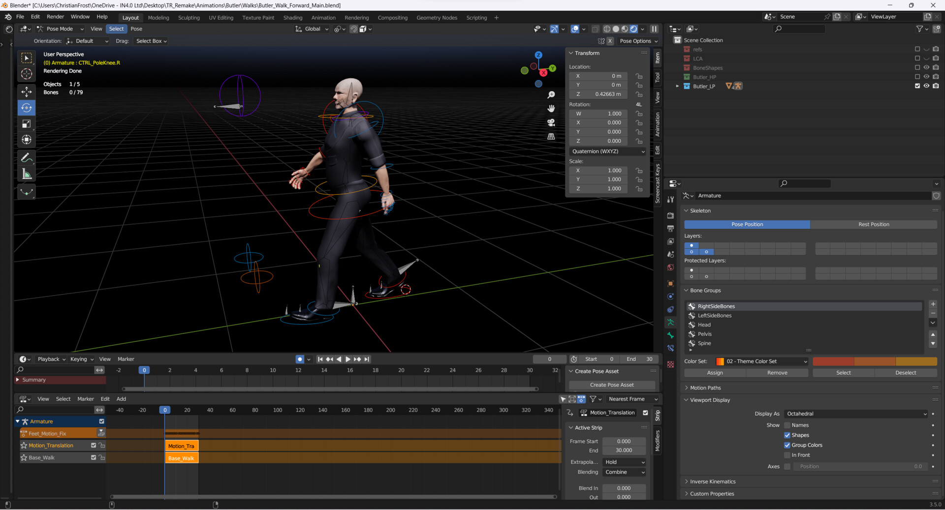Screen dimensions: 945x510
Task: Disable the Group Colors checkbox
Action: pos(787,445)
